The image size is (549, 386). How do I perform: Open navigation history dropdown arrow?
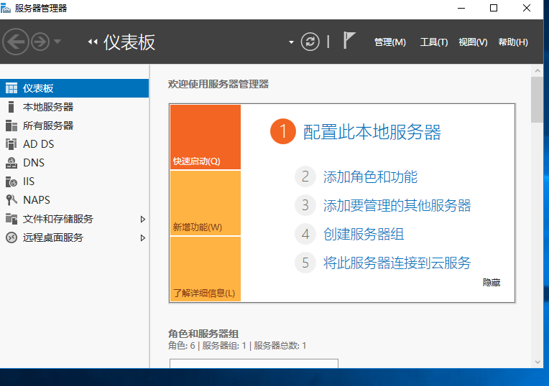pyautogui.click(x=57, y=42)
